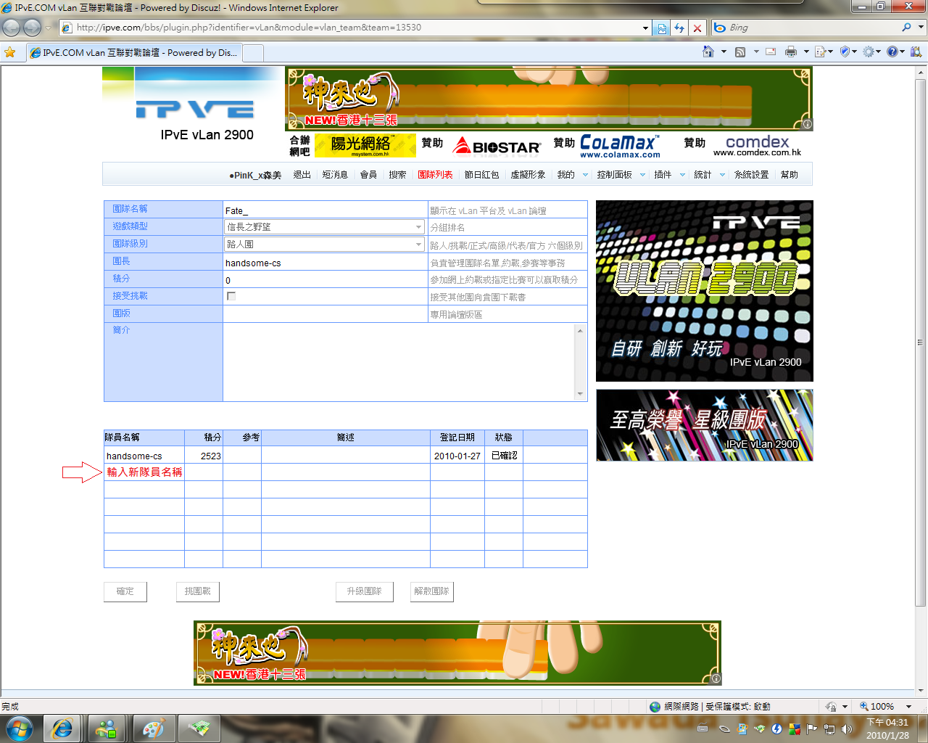Click the Bing search magnifier icon
The image size is (928, 743).
(906, 28)
